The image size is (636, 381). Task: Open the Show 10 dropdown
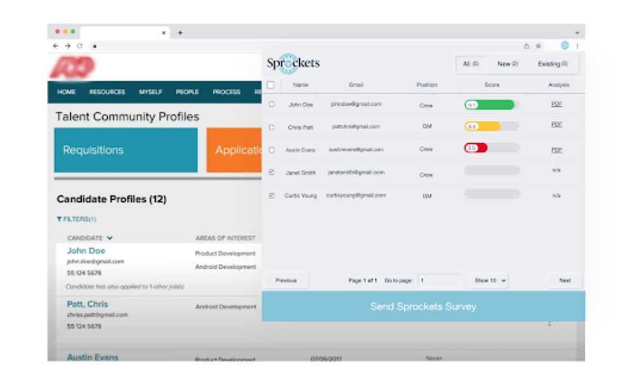(x=490, y=281)
